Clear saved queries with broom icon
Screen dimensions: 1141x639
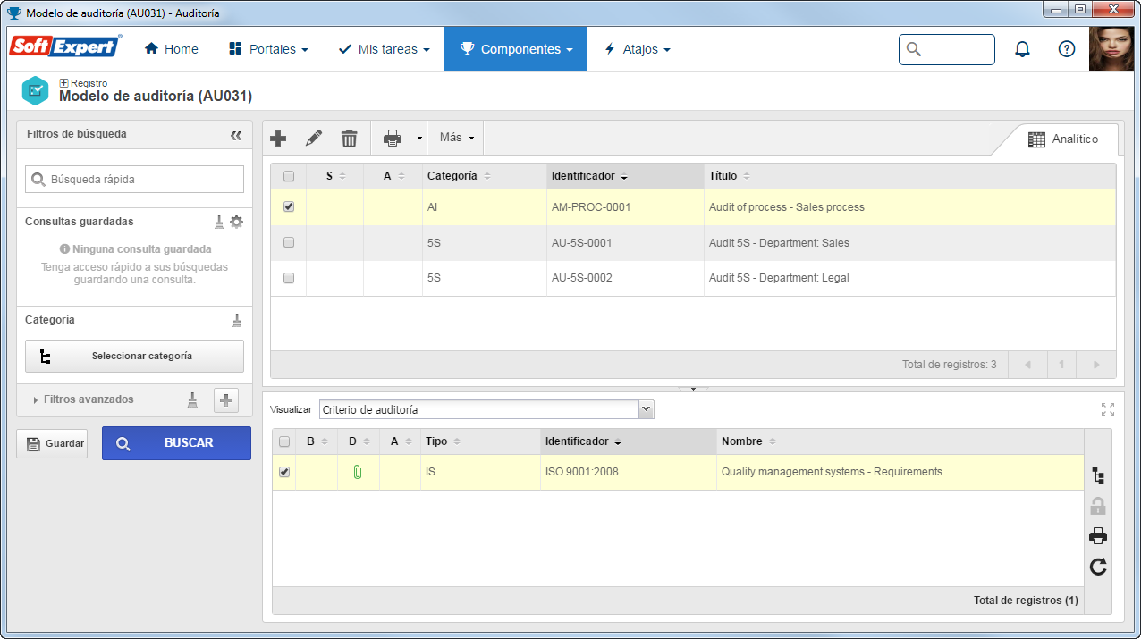[219, 222]
